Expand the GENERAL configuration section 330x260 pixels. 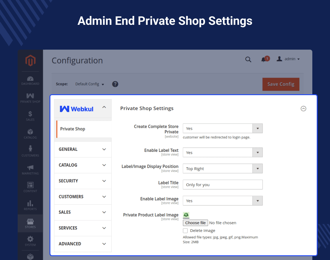[x=83, y=149]
